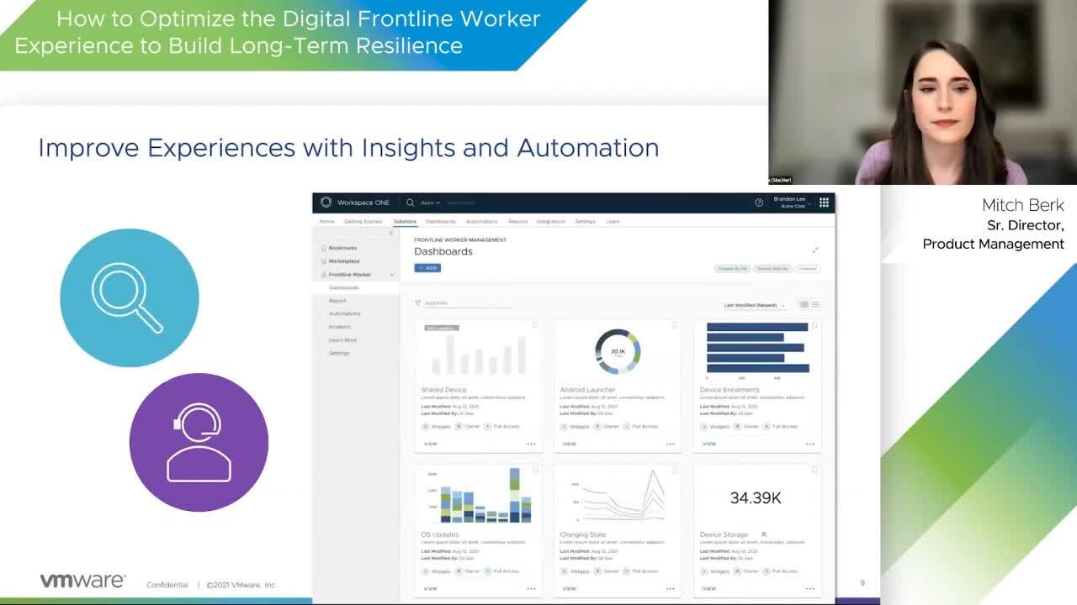
Task: Click the Workspace ONE hexagon logo
Action: 326,202
